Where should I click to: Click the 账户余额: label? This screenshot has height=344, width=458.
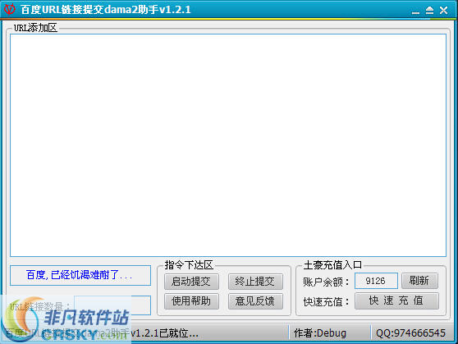click(x=326, y=282)
